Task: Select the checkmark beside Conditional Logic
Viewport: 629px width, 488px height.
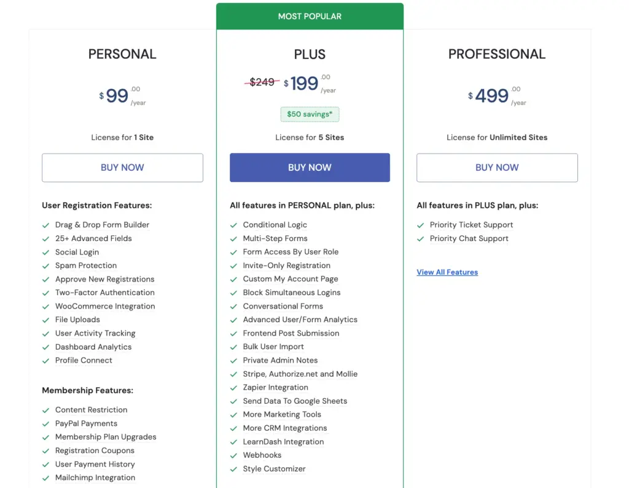Action: pos(233,225)
